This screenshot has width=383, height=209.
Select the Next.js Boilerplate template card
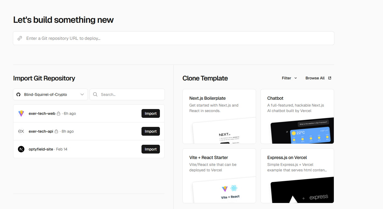(x=219, y=116)
